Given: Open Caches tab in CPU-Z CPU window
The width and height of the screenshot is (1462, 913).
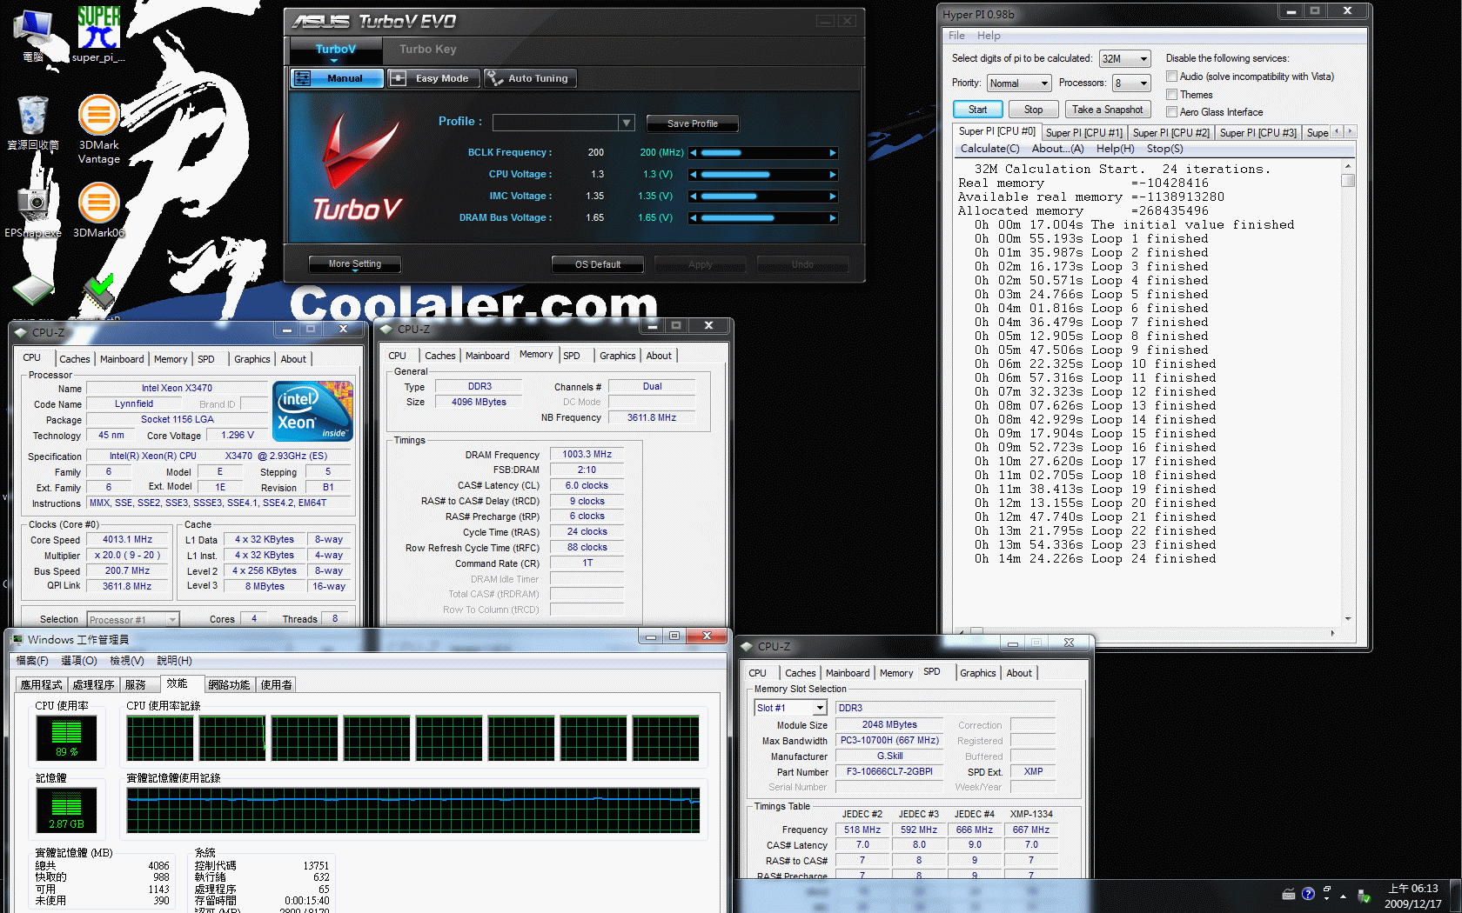Looking at the screenshot, I should coord(74,359).
